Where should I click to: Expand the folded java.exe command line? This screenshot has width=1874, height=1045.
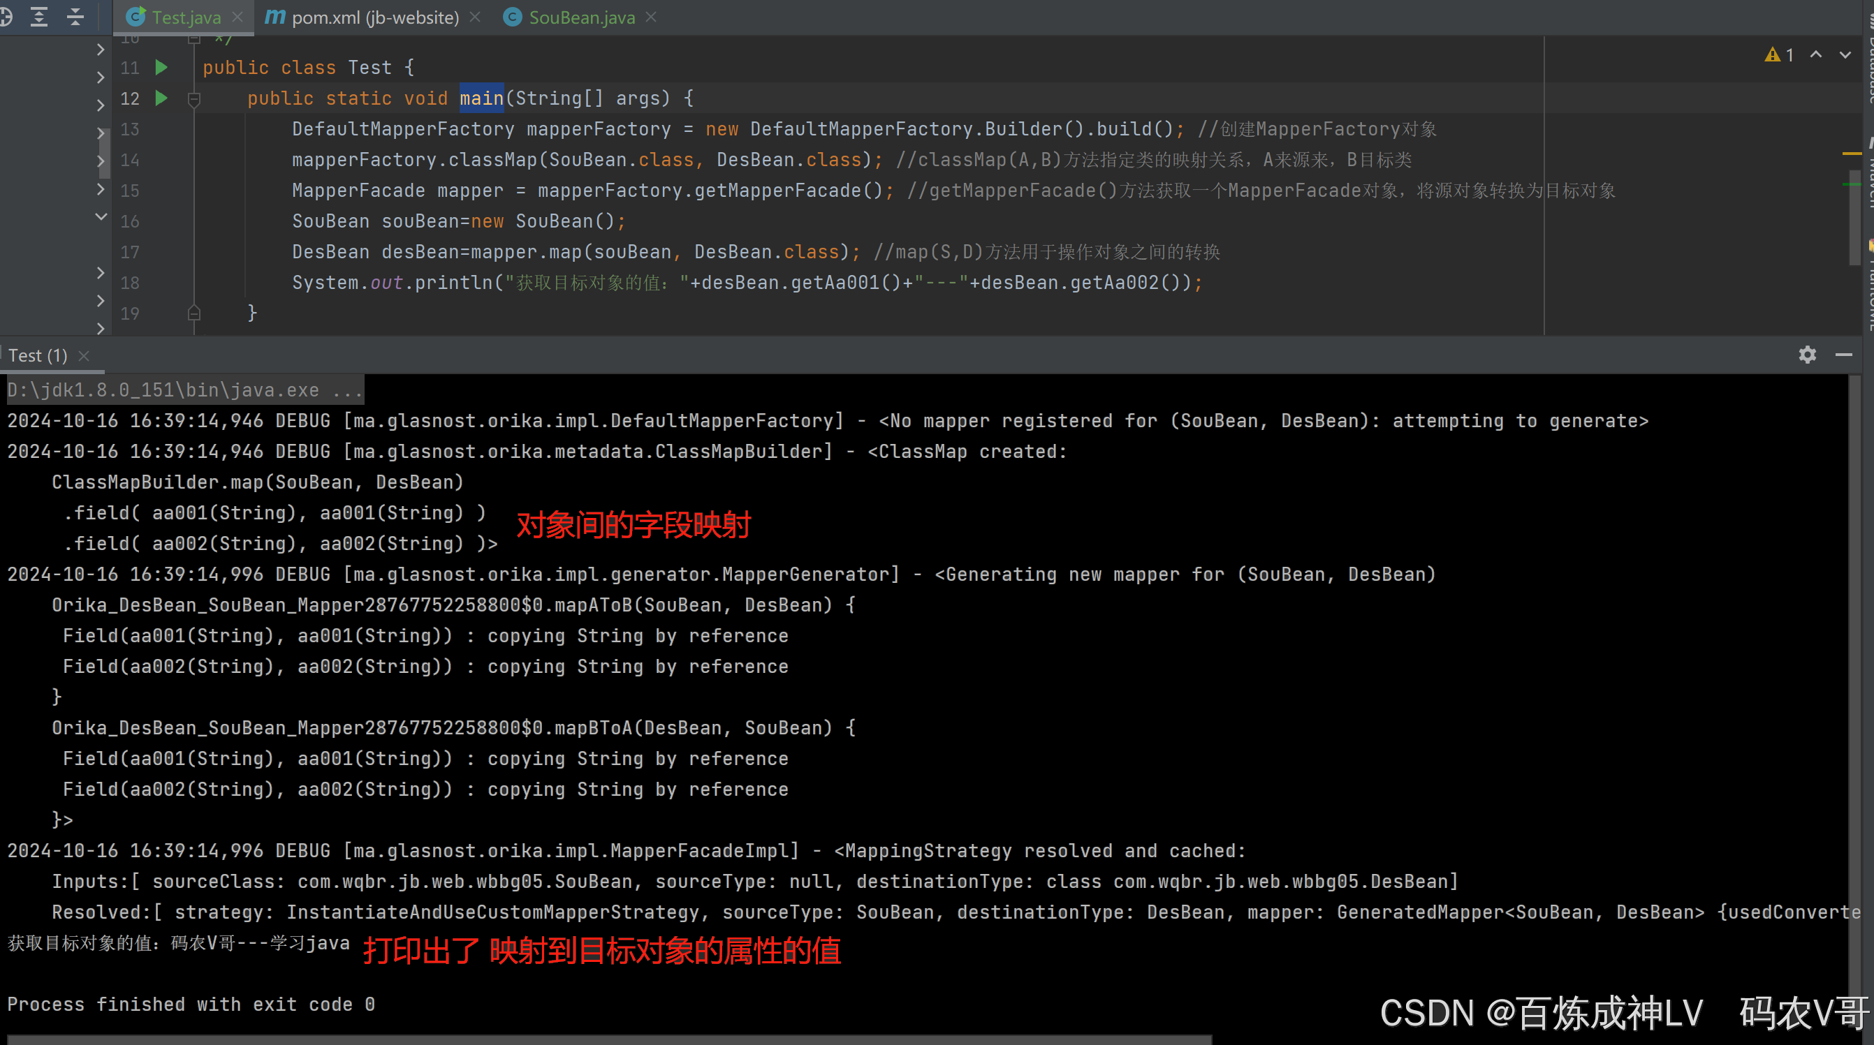coord(348,390)
